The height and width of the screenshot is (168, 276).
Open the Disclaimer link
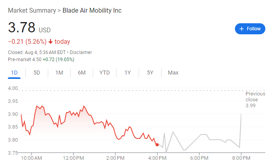point(81,52)
